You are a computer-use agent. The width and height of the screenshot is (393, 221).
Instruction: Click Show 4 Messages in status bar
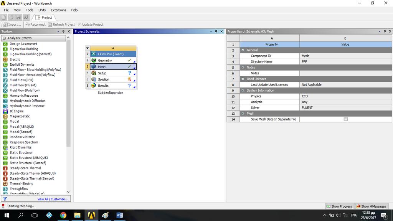(x=372, y=206)
